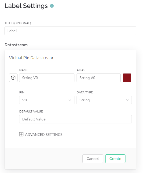This screenshot has height=173, width=143.
Task: Click the TITLE (OPTIONAL) field label
Action: tap(18, 23)
